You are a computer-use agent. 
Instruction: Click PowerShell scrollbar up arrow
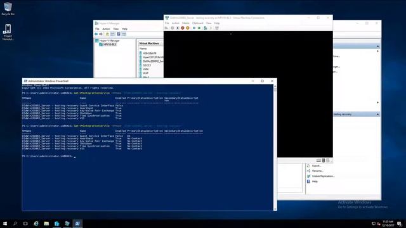click(275, 86)
